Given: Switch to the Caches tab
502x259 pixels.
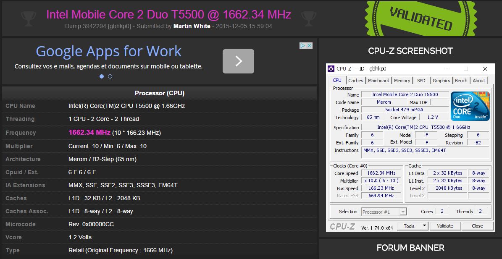Looking at the screenshot, I should point(356,81).
